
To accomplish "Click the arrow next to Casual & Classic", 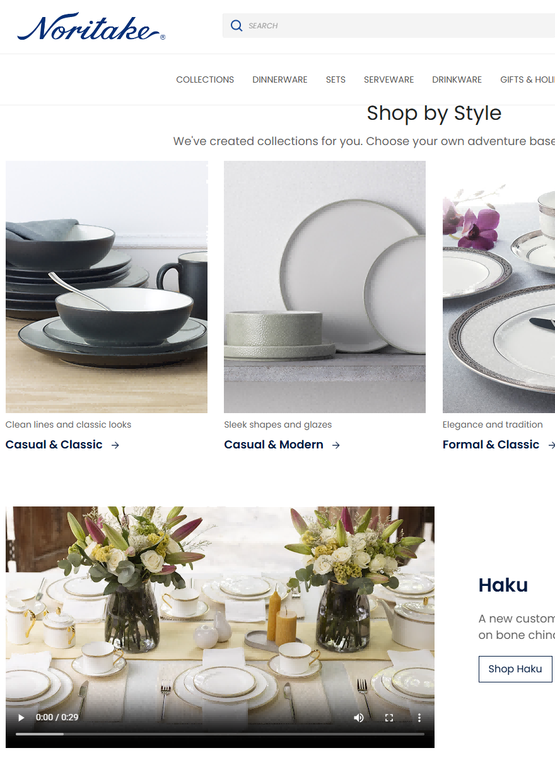I will click(115, 445).
